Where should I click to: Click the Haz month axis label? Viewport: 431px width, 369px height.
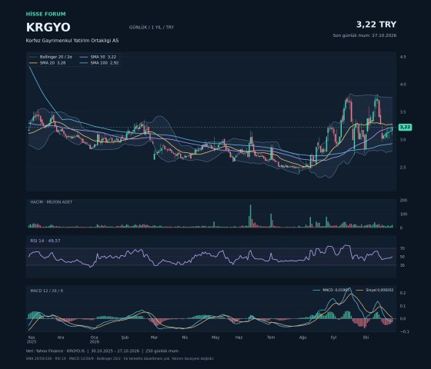(239, 337)
